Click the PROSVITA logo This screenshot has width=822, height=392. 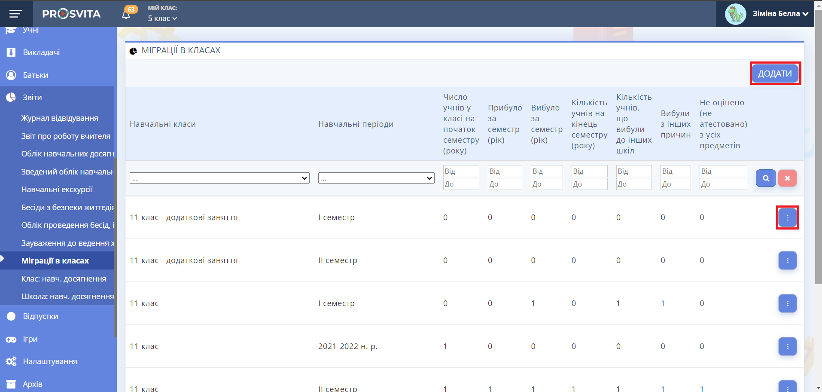click(x=71, y=14)
